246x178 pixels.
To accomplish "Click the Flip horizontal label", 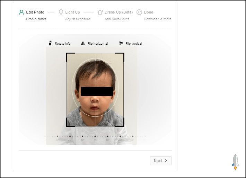I will 98,43.
